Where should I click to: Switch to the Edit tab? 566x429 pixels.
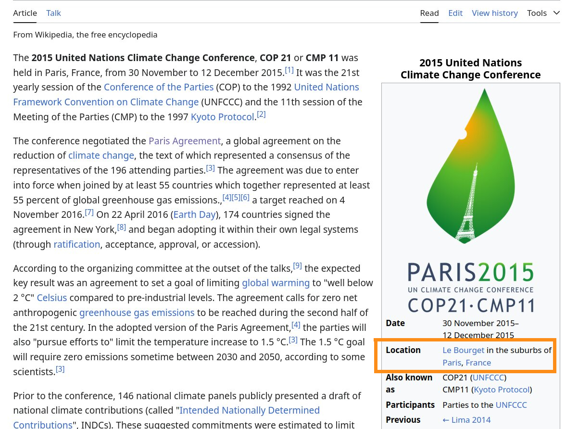click(455, 13)
